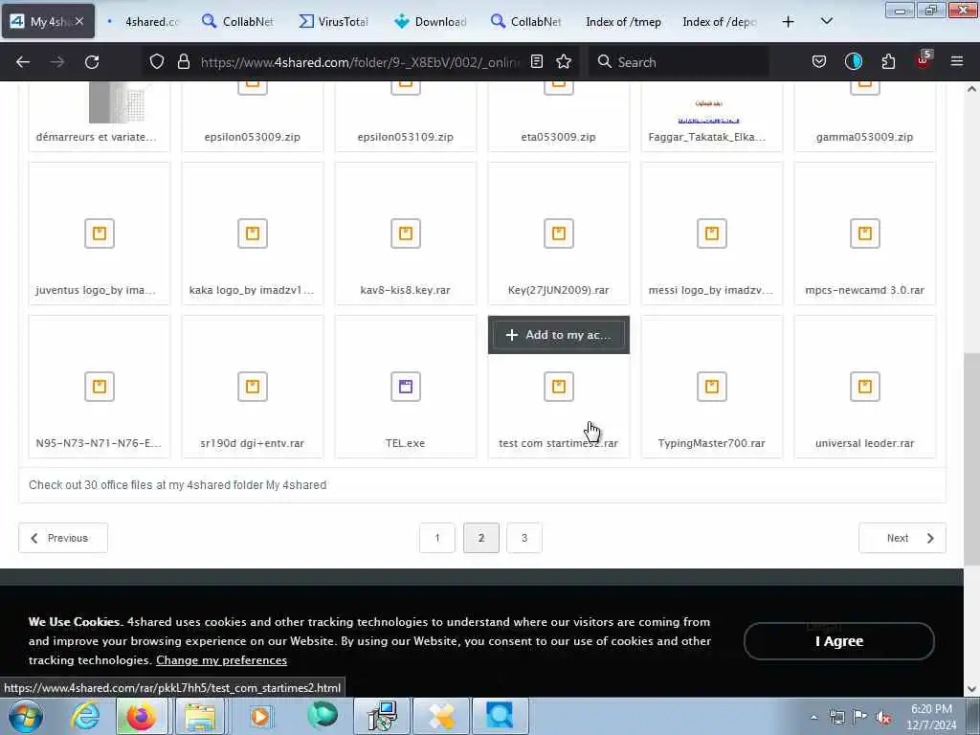
Task: Launch Internet Explorer from the taskbar
Action: pos(85,716)
